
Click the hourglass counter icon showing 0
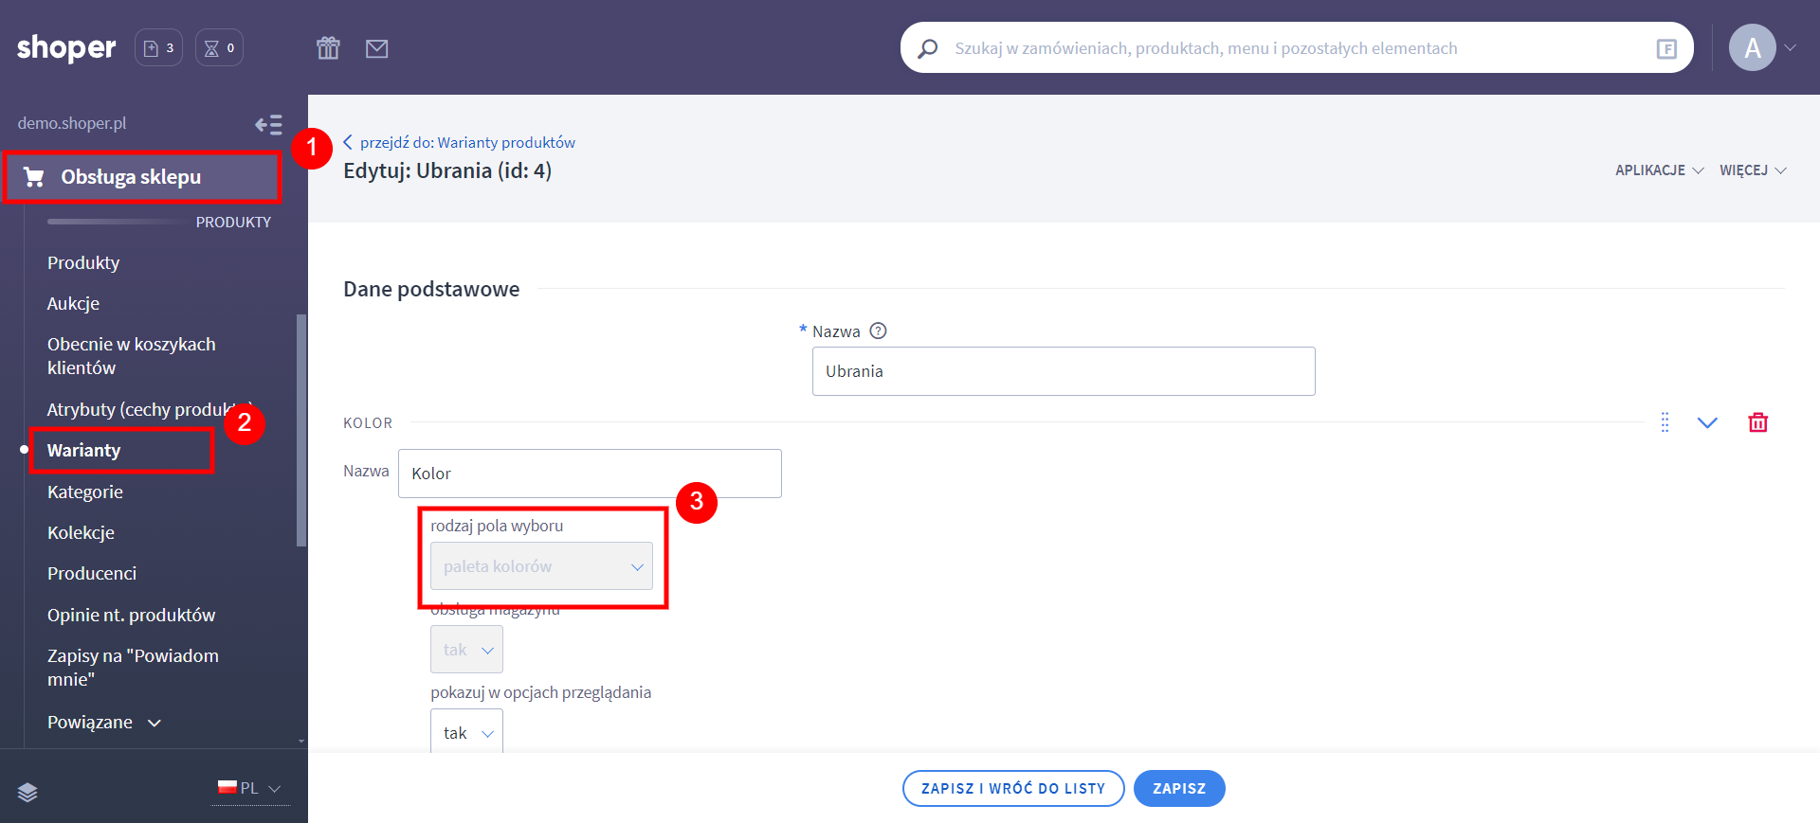[219, 48]
